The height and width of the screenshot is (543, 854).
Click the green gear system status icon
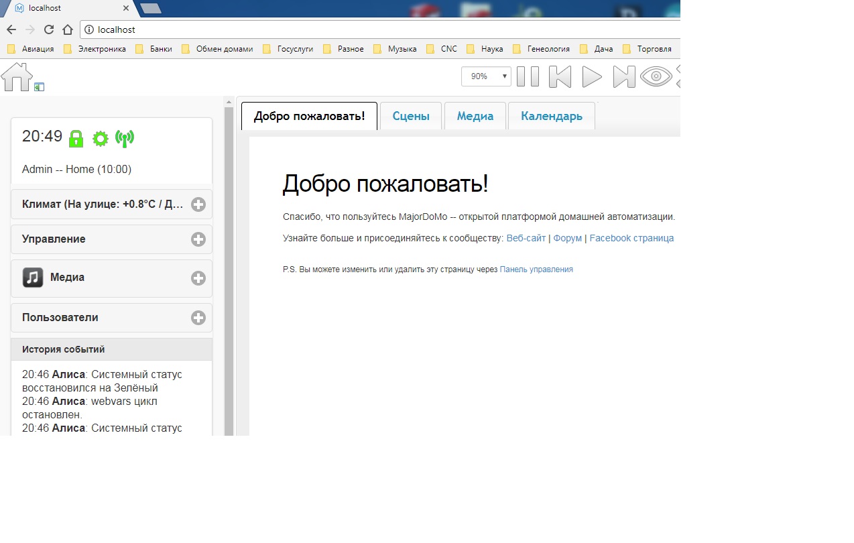click(100, 139)
